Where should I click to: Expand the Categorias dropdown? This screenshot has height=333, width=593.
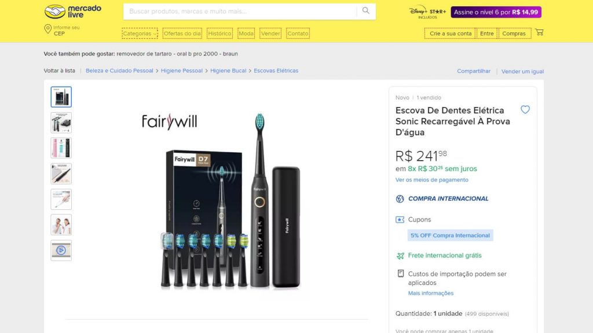point(140,33)
